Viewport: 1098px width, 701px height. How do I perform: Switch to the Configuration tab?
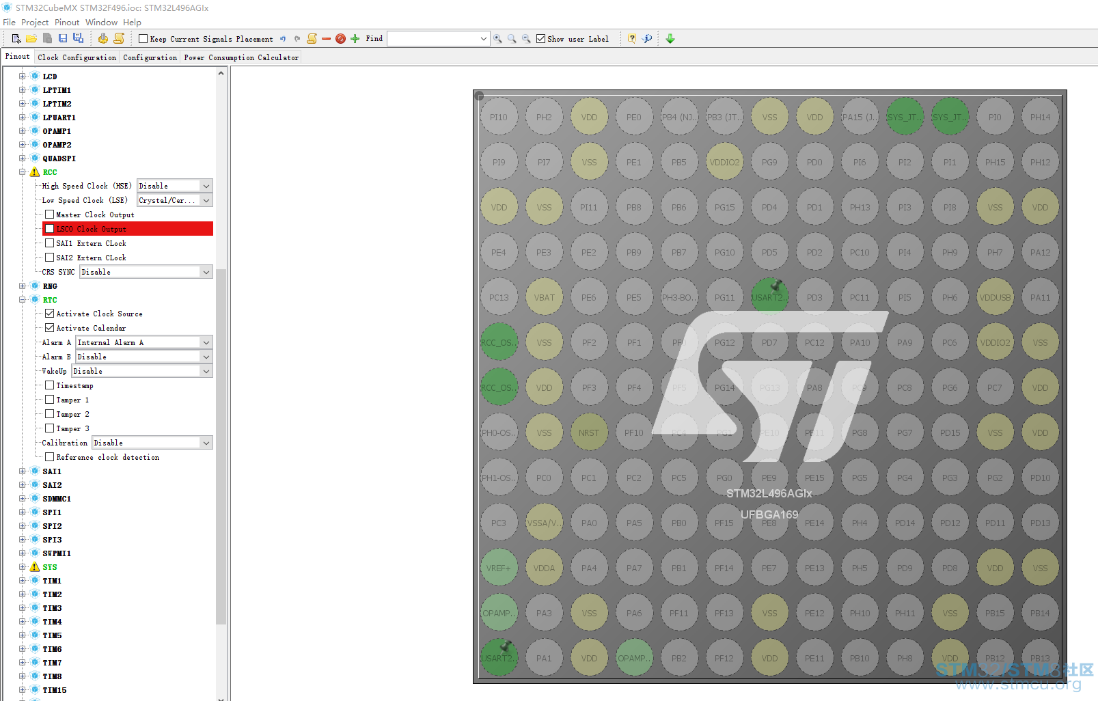tap(150, 57)
